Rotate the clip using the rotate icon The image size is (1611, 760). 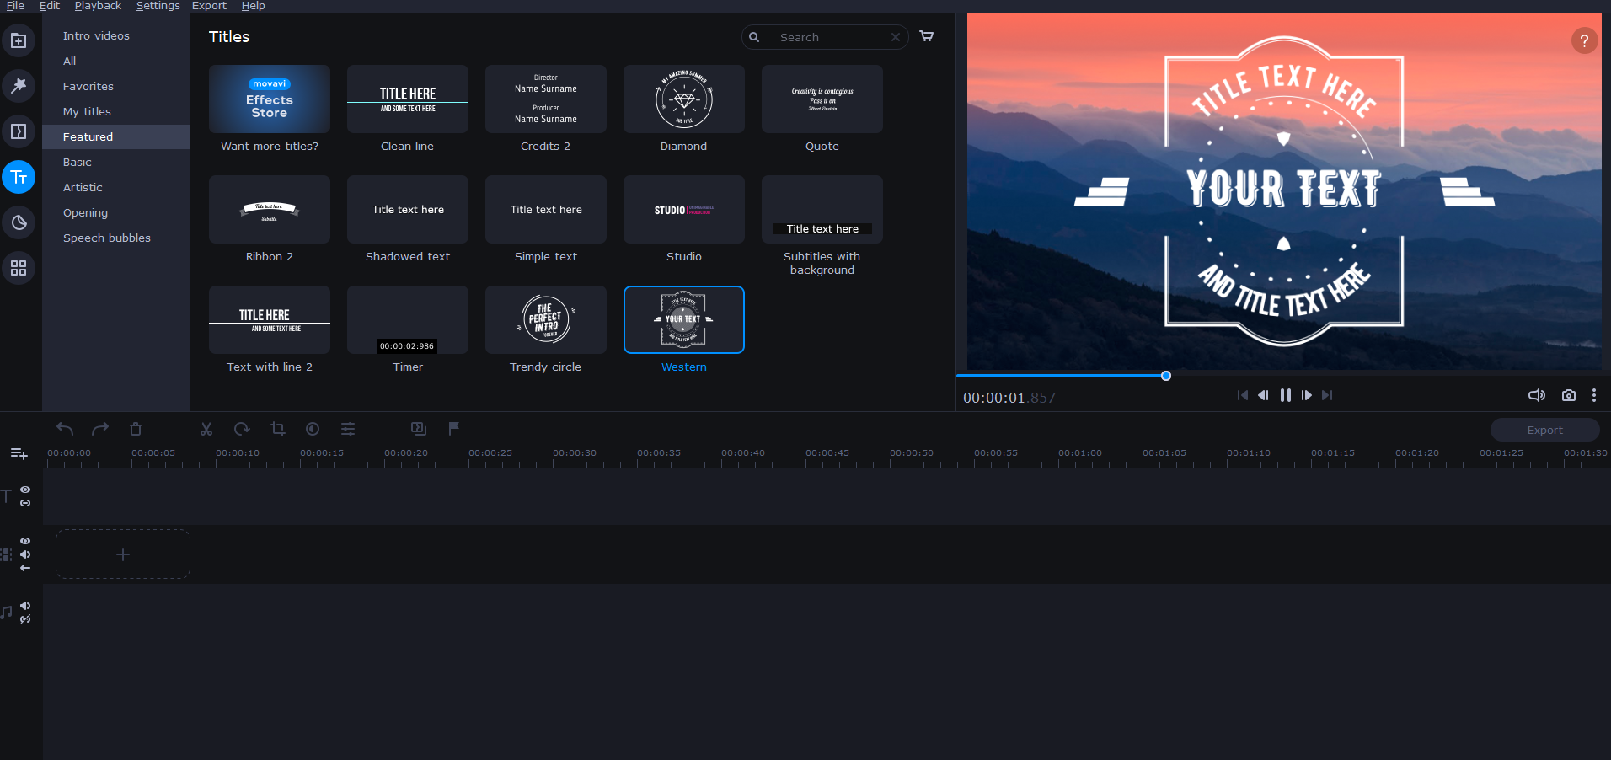click(x=242, y=429)
